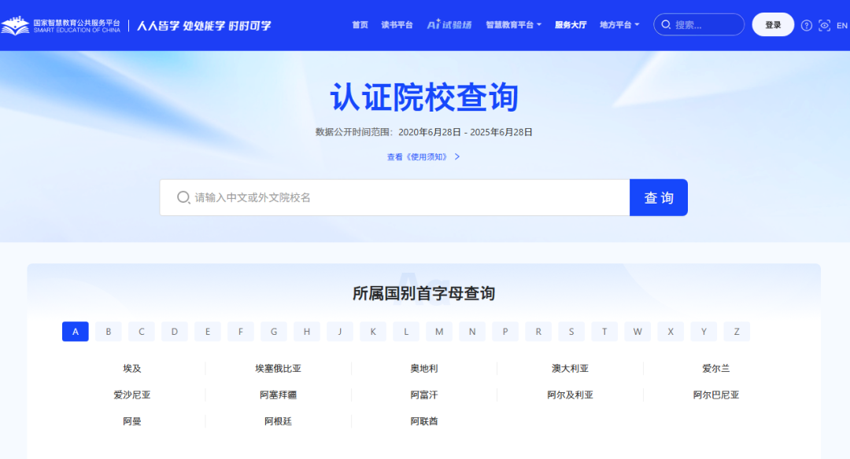Click the 人人皆学 处处能学 时时可学 slogan

point(204,25)
